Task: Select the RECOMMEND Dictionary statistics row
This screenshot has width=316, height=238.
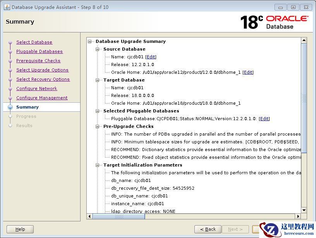Action: coord(206,150)
